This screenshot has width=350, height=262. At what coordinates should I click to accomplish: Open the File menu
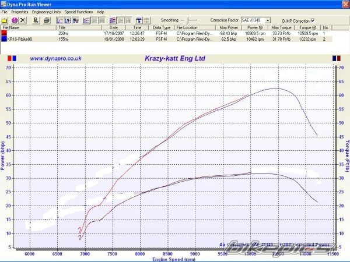tap(5, 12)
